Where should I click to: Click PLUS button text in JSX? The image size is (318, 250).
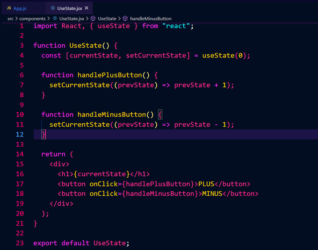pyautogui.click(x=206, y=184)
